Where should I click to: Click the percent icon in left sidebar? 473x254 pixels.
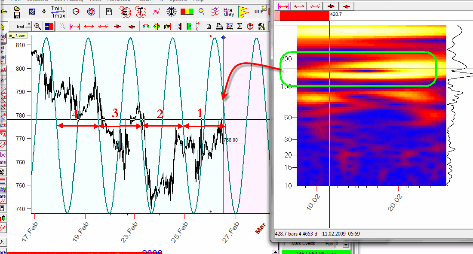click(3, 242)
